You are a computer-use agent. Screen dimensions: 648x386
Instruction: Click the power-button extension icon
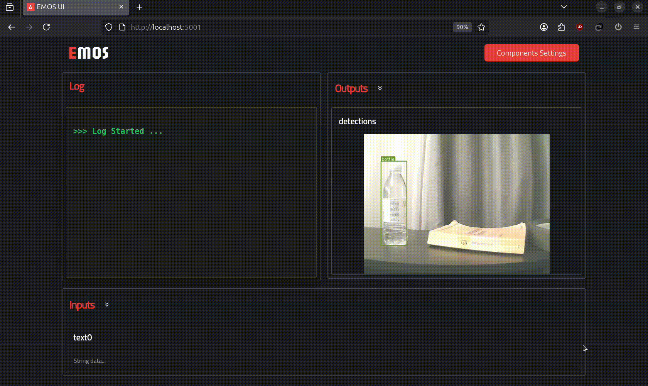tap(618, 27)
